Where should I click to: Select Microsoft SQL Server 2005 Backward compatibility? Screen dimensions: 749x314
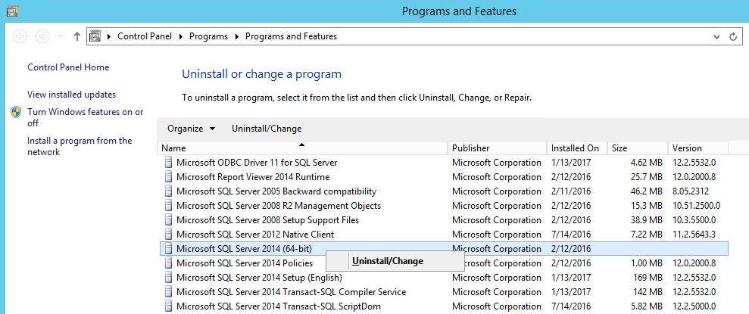[x=276, y=191]
